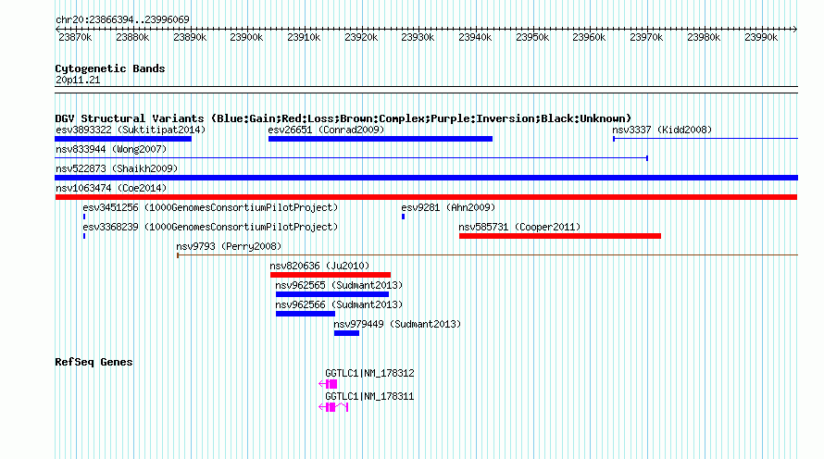Image resolution: width=824 pixels, height=459 pixels.
Task: Click the esv3893322 (Suktitipat2014) blue gain bar
Action: [123, 139]
